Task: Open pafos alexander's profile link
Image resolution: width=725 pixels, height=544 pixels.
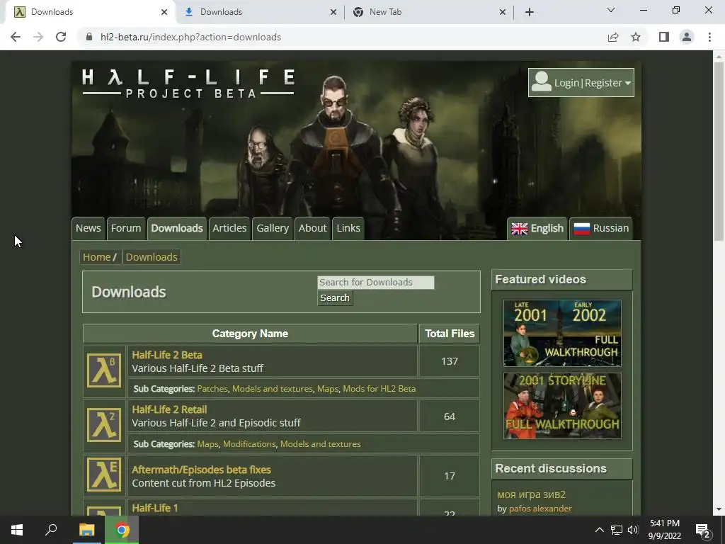Action: 540,509
